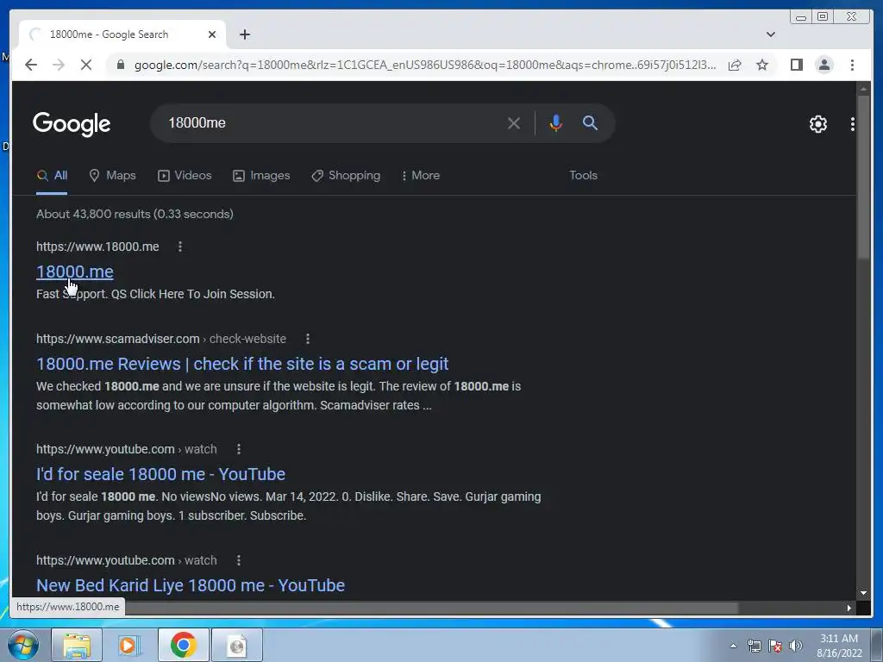Open the network tray icon
The image size is (883, 662).
[754, 646]
